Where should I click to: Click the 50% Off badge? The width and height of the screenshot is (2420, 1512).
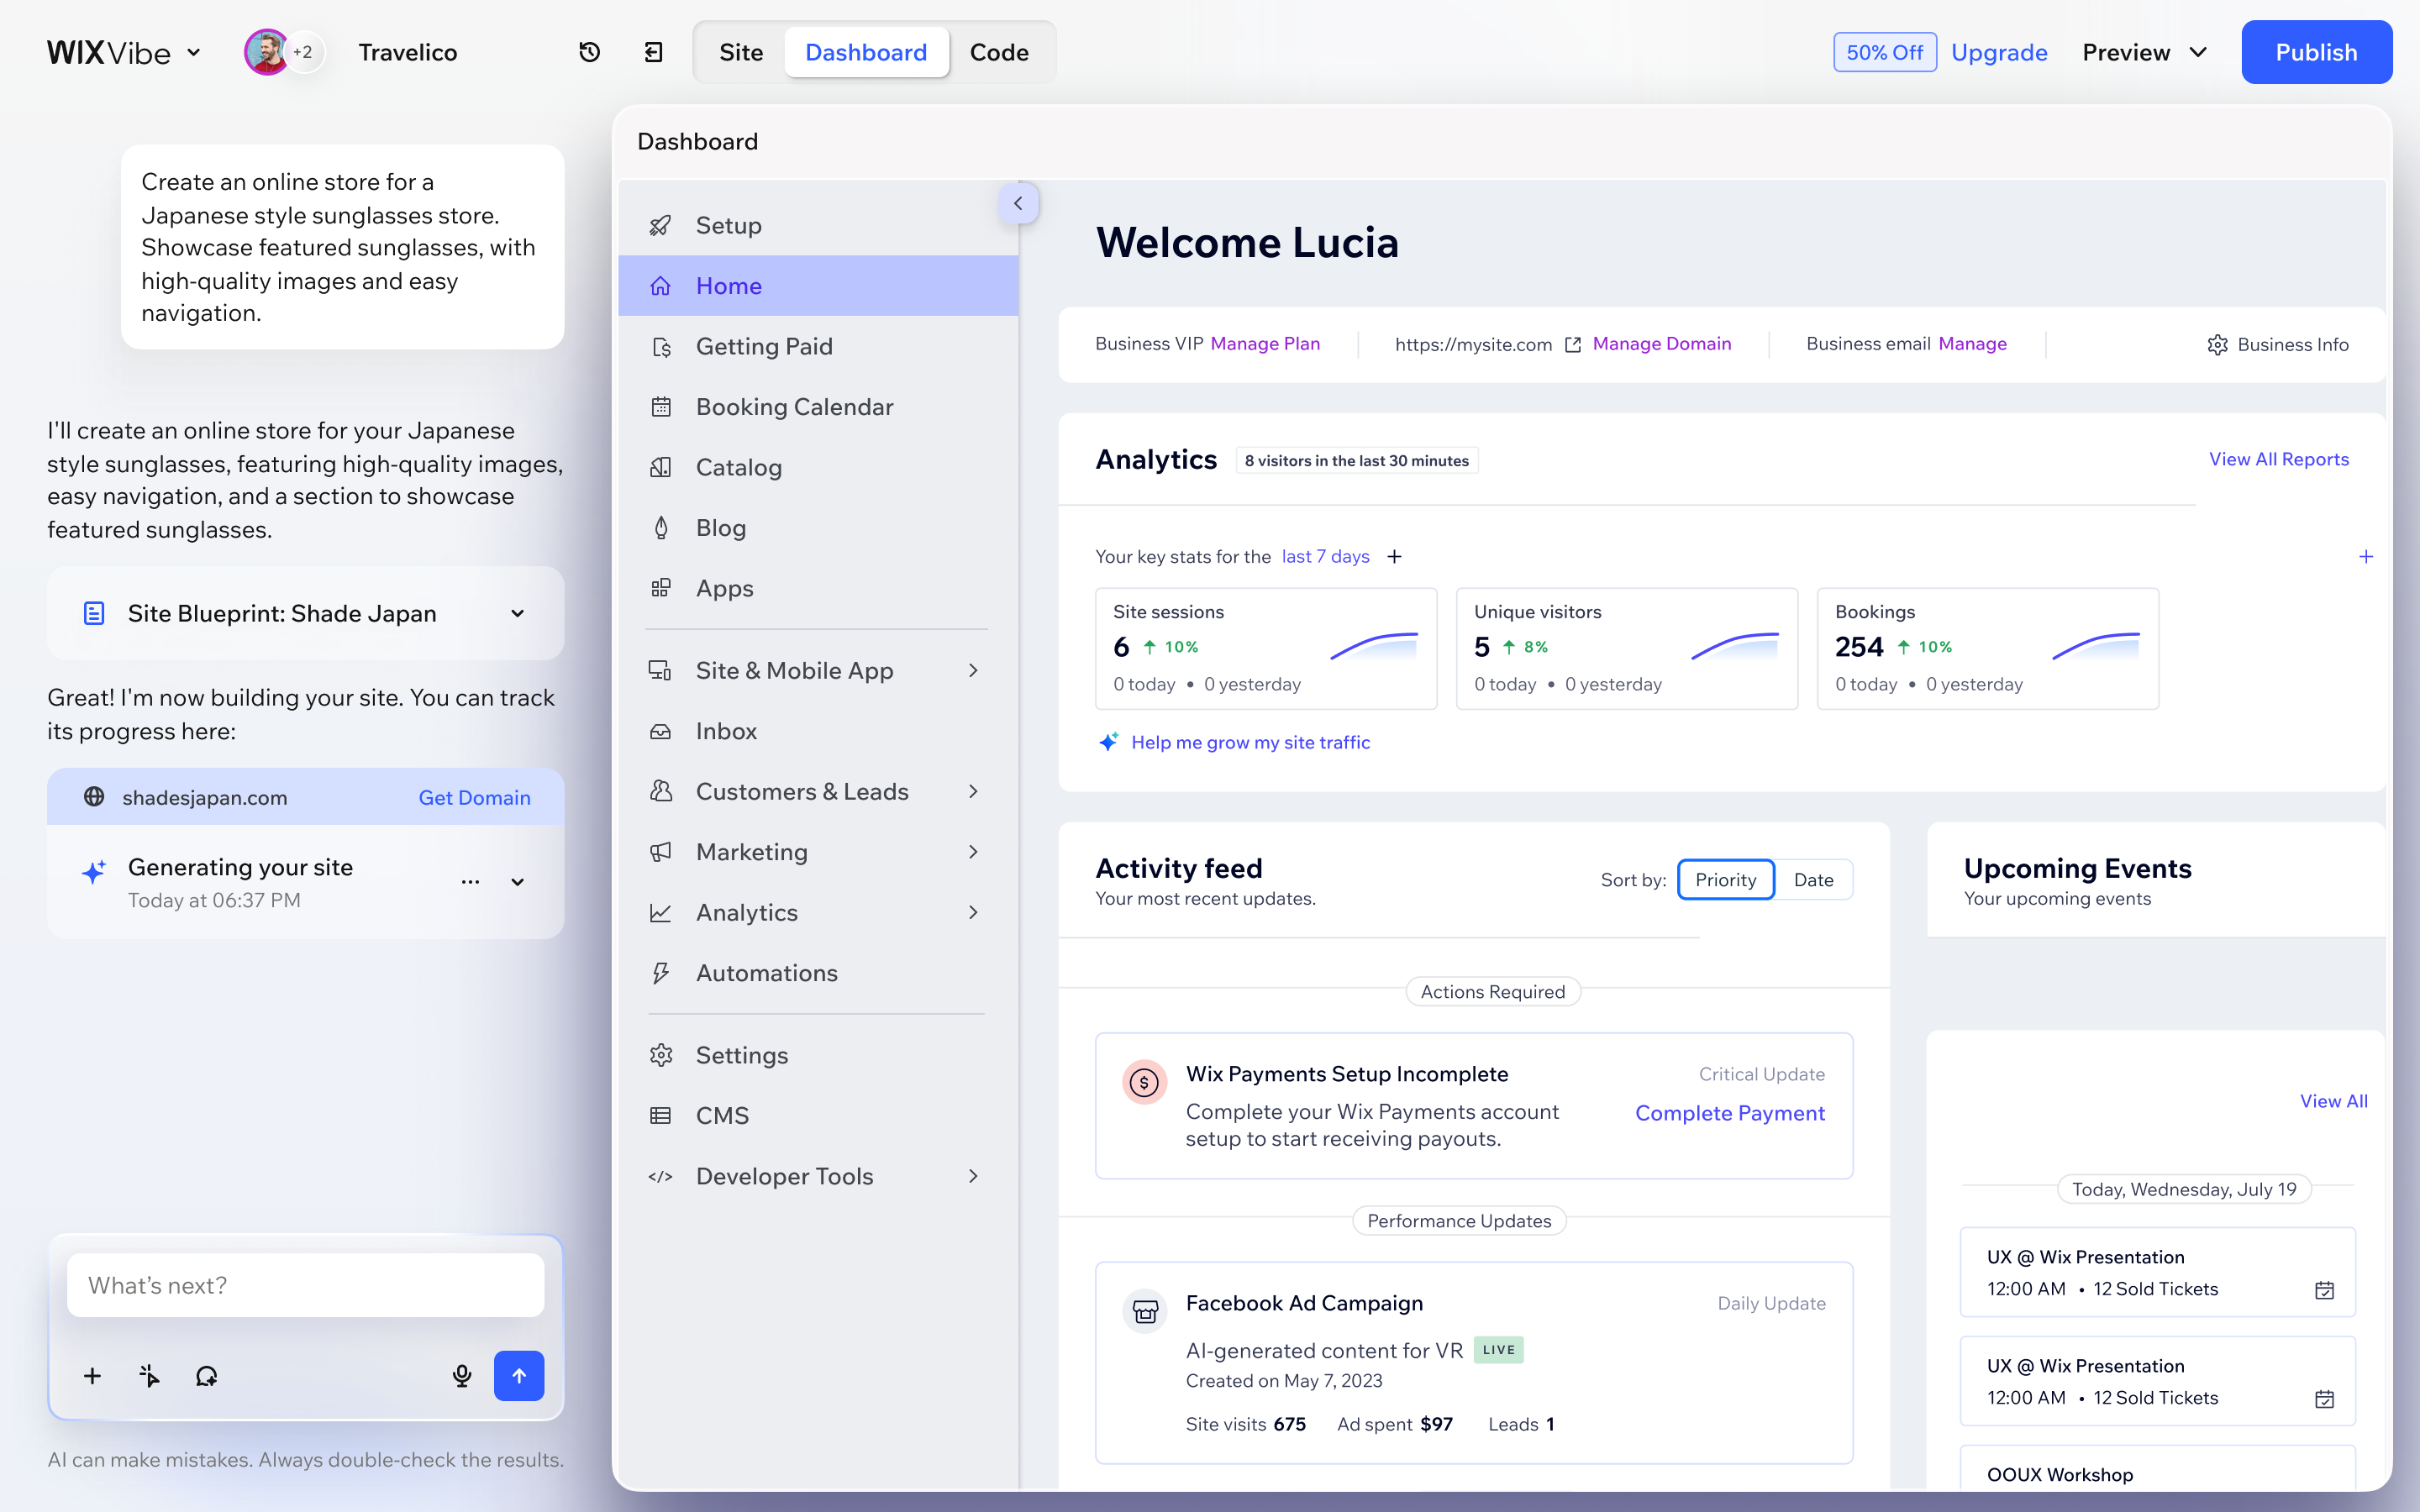[x=1884, y=52]
